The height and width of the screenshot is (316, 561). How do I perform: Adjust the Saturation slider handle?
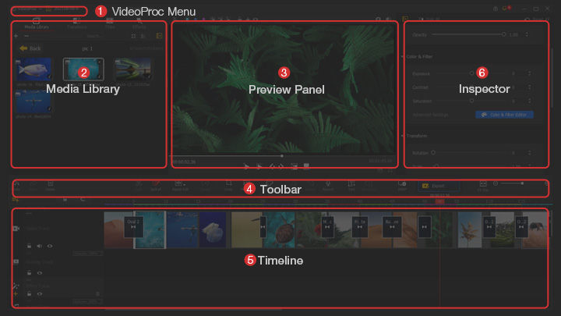[471, 101]
